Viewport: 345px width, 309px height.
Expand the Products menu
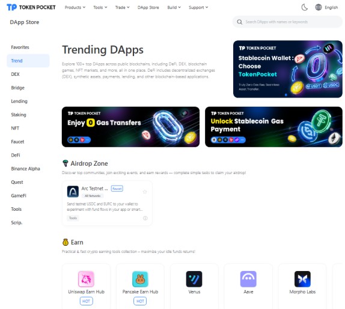75,7
